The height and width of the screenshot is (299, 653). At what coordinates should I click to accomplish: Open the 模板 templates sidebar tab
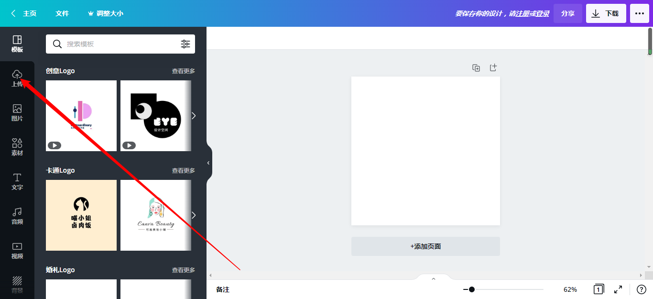[x=17, y=44]
